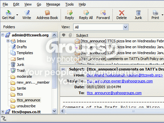Click the Reply All icon
164x123 pixels.
pyautogui.click(x=86, y=13)
